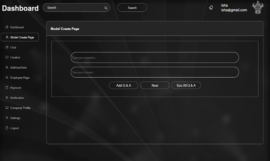Click the Add Q & A button
The height and width of the screenshot is (161, 270).
[x=124, y=85]
